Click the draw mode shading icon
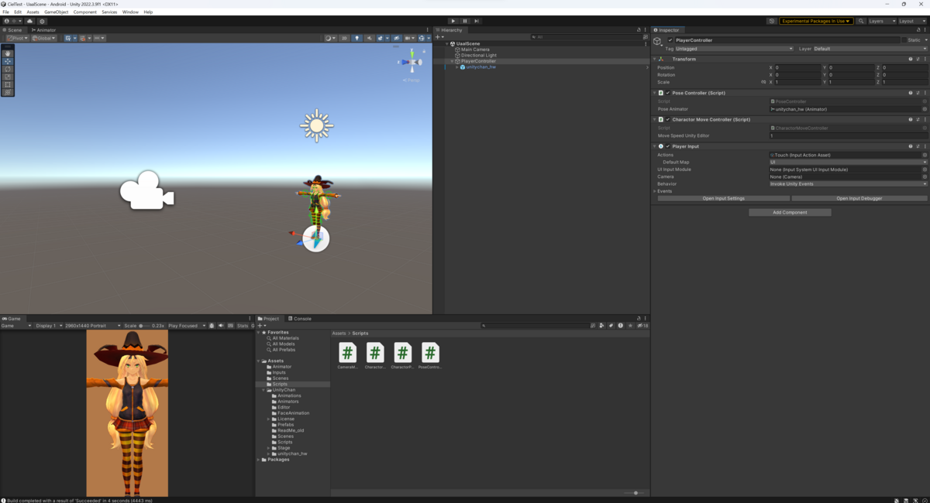Screen dimensions: 930x503 330,38
